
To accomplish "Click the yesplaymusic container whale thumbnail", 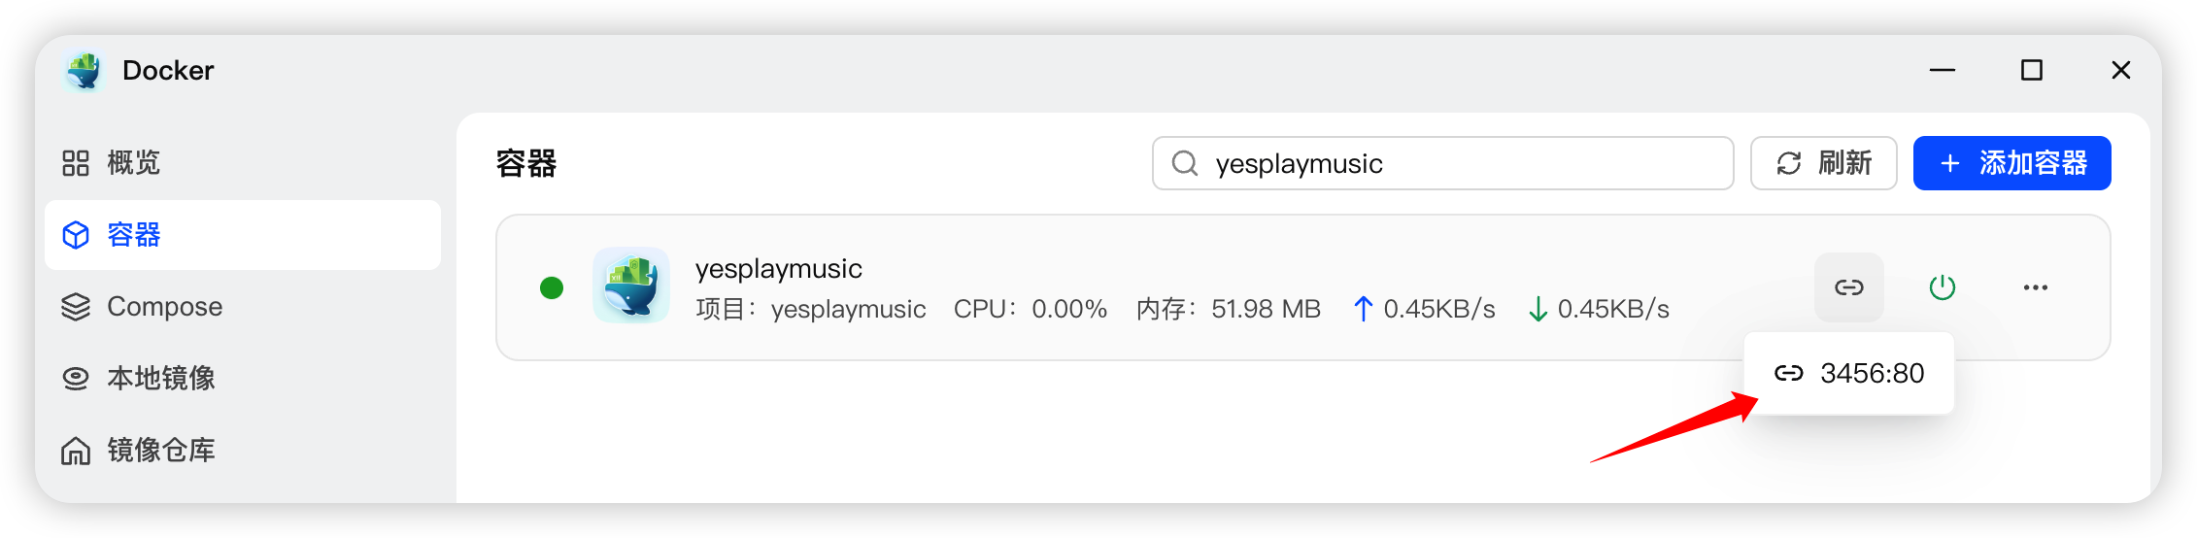I will pyautogui.click(x=631, y=286).
